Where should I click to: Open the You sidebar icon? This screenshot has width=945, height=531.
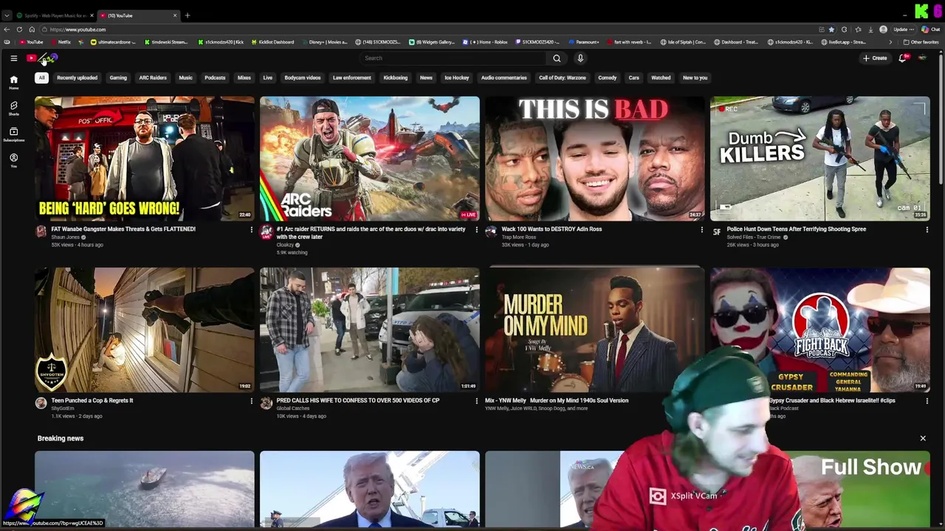click(x=13, y=160)
